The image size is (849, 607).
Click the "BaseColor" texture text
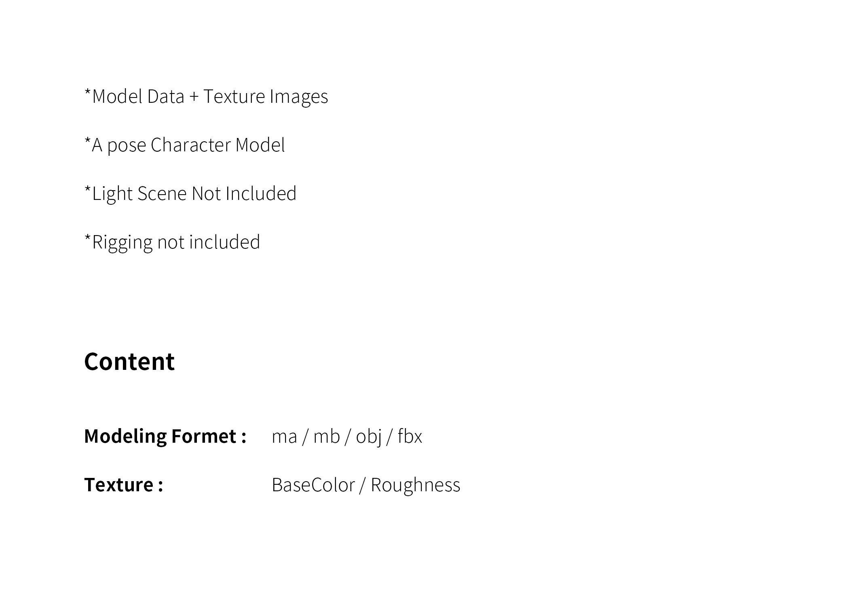pos(313,485)
